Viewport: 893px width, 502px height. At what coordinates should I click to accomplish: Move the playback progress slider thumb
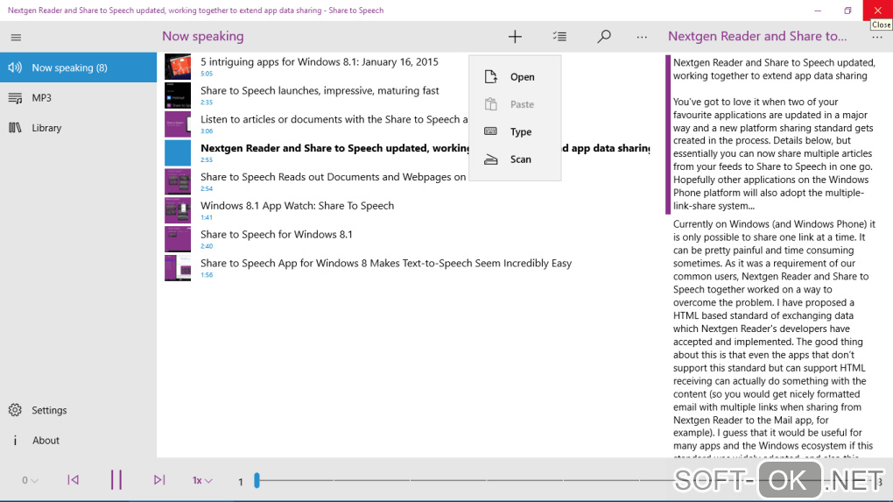[x=257, y=480]
